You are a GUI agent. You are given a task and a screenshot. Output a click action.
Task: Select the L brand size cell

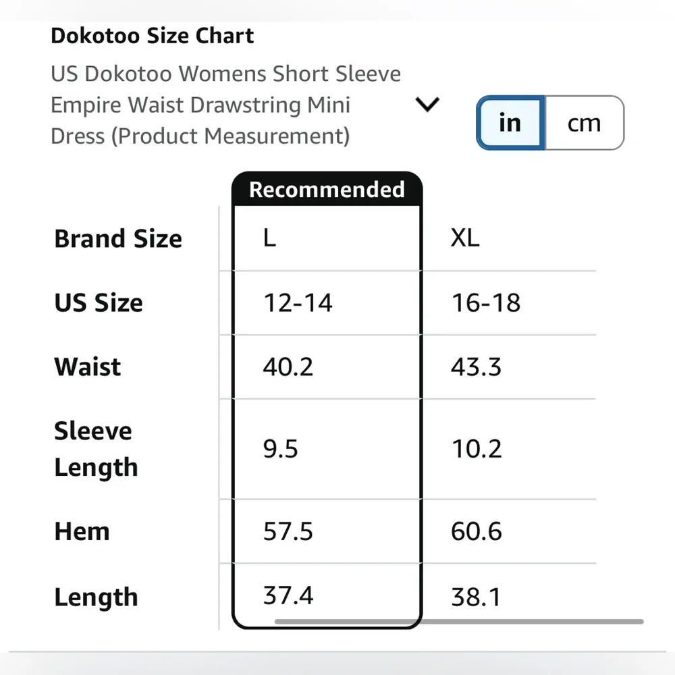269,238
